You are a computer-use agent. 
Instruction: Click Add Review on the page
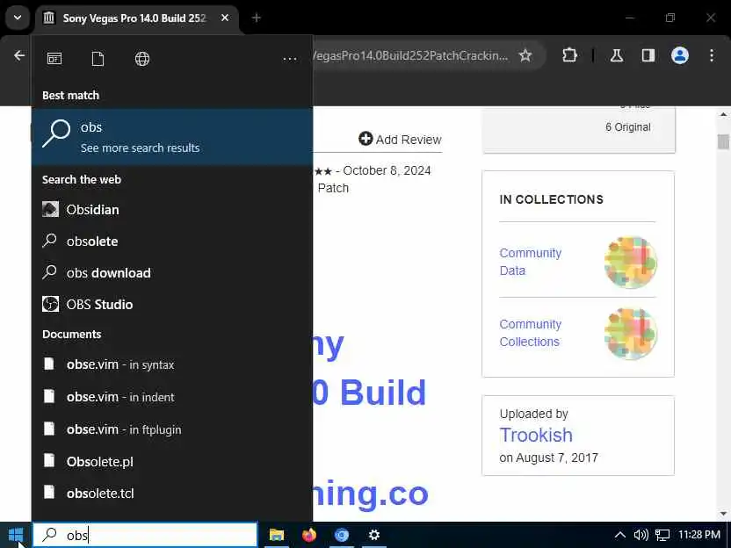[x=400, y=139]
